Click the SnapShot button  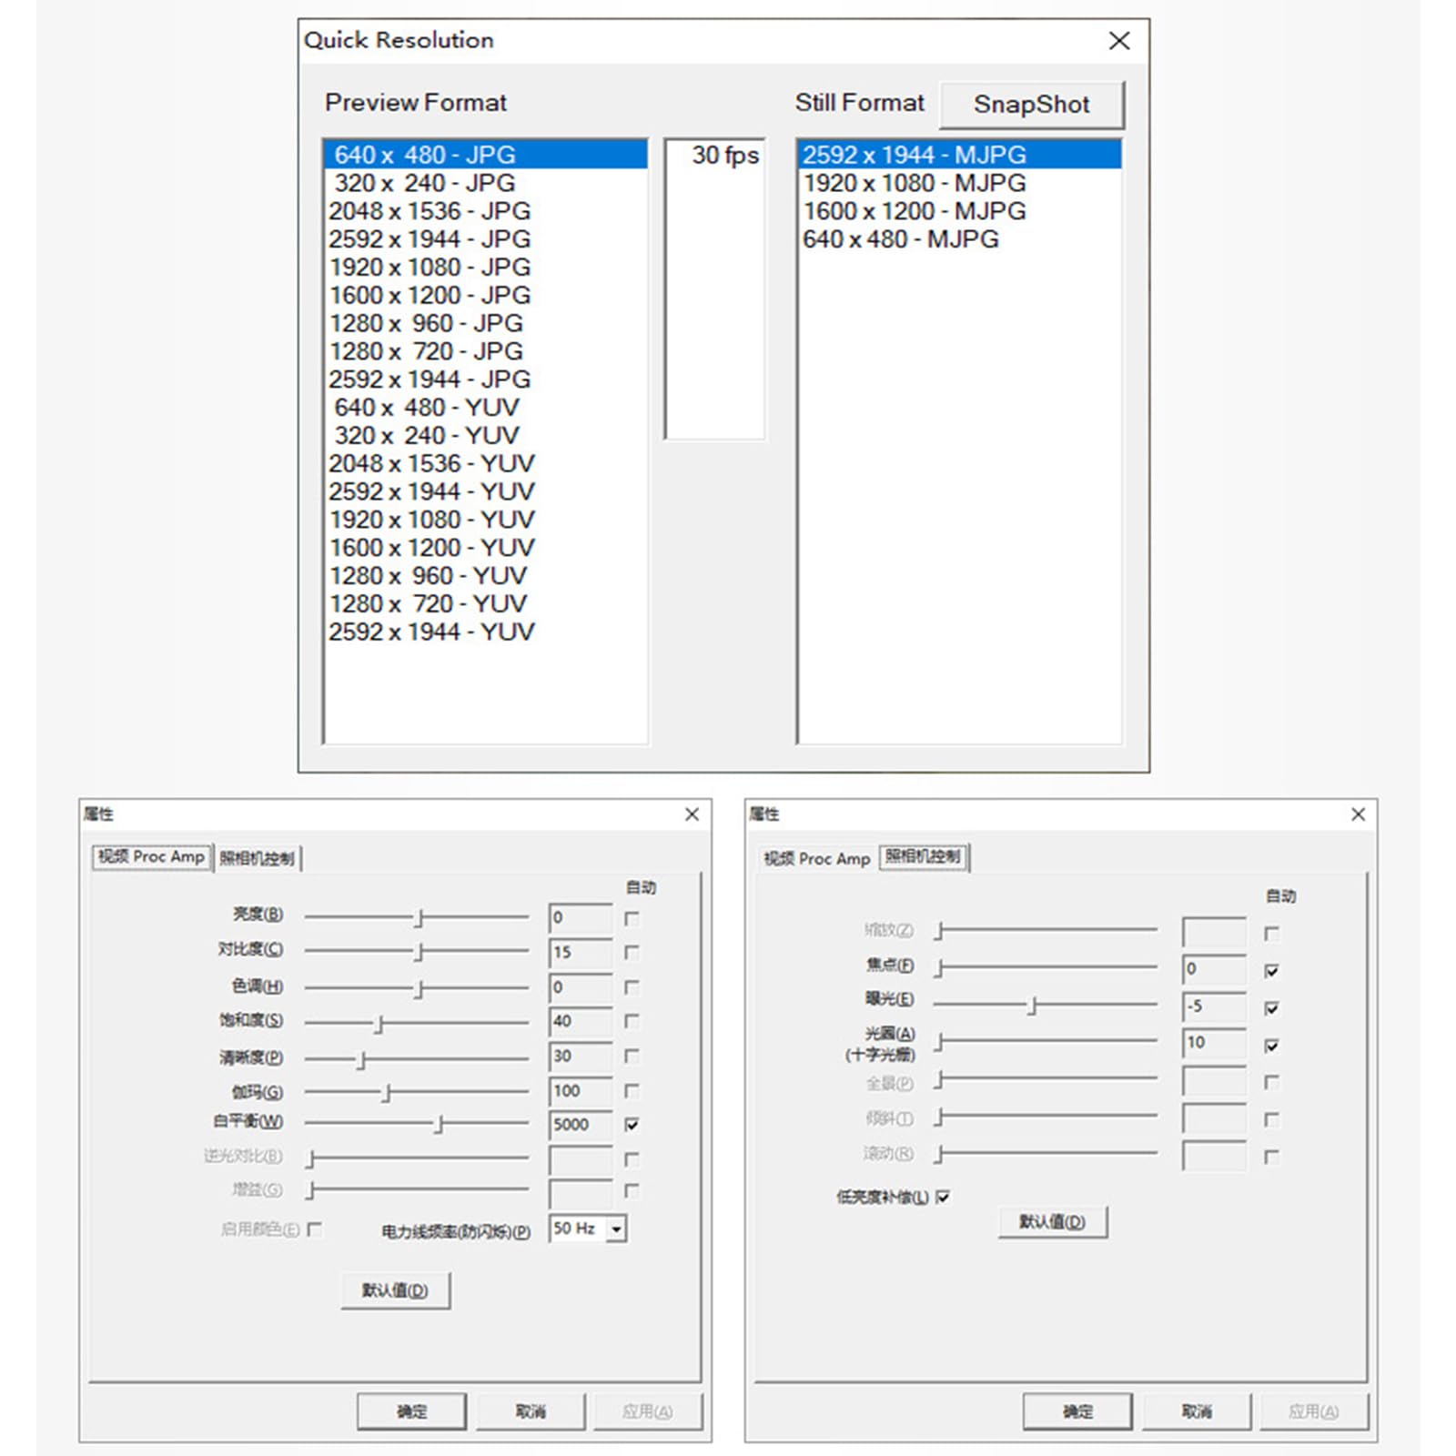click(1031, 105)
